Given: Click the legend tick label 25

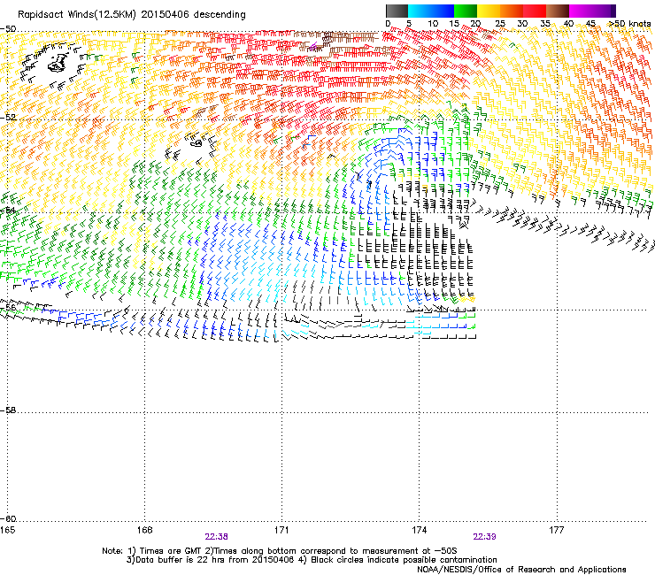Looking at the screenshot, I should [500, 24].
